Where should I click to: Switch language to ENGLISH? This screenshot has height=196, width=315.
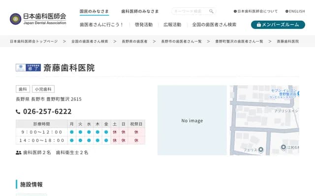point(295,11)
